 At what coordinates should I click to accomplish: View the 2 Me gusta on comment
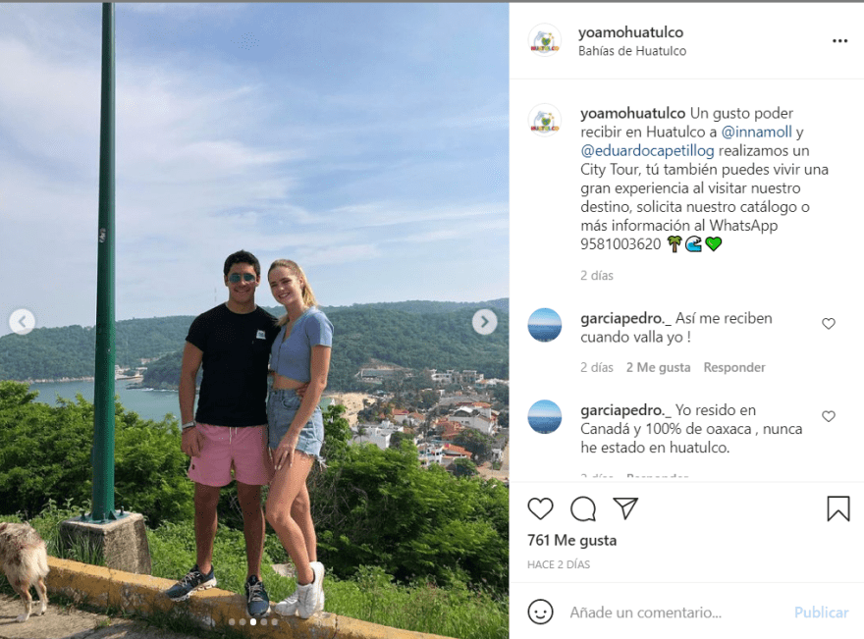coord(658,367)
